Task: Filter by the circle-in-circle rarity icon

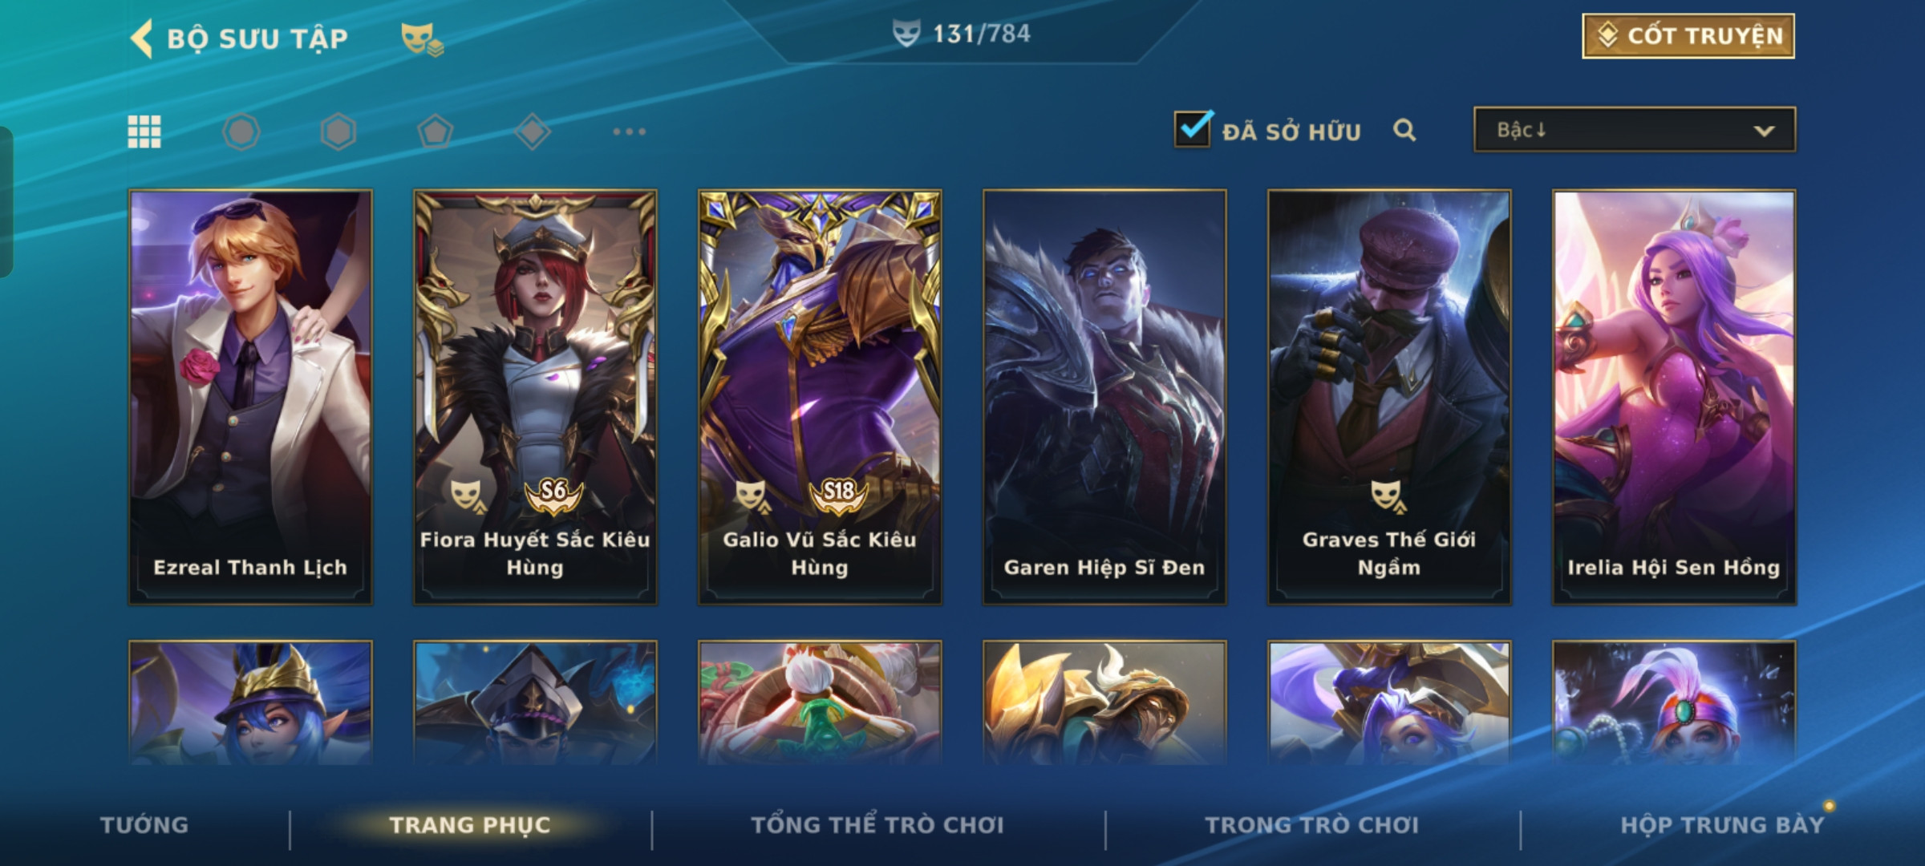Action: point(241,132)
